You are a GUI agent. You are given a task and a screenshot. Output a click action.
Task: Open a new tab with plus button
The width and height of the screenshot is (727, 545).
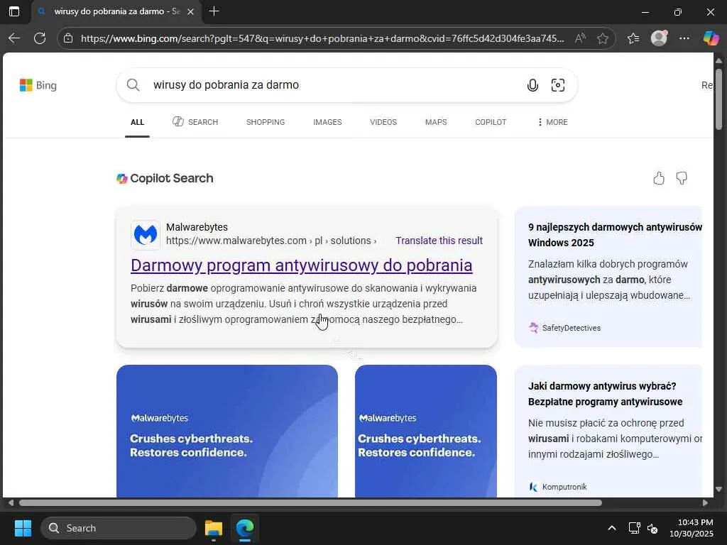(x=214, y=11)
